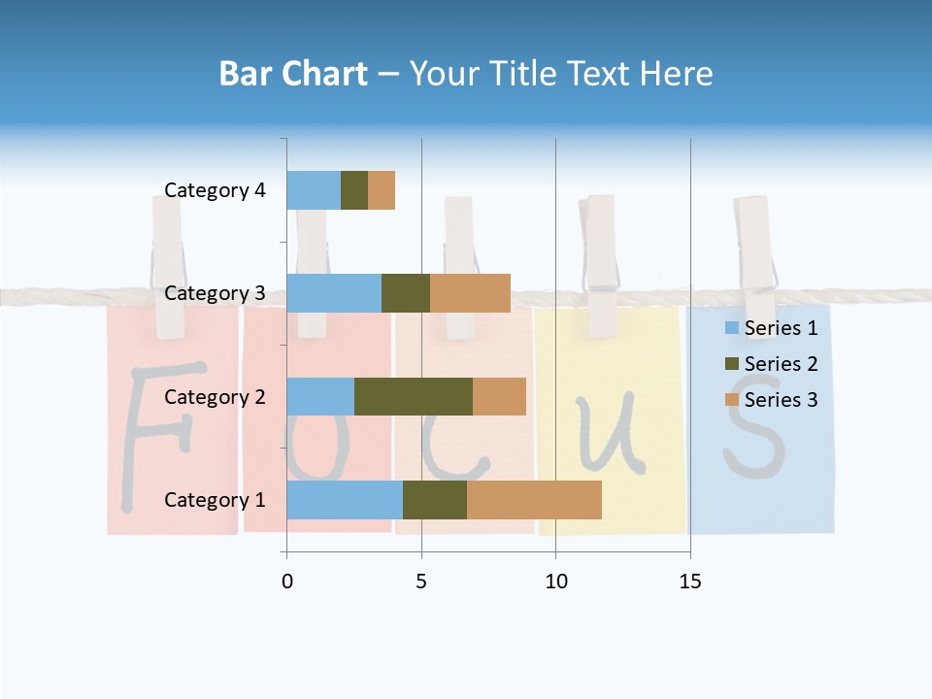Select the blue Series 1 bar in Category 1
This screenshot has width=932, height=699.
coord(344,500)
